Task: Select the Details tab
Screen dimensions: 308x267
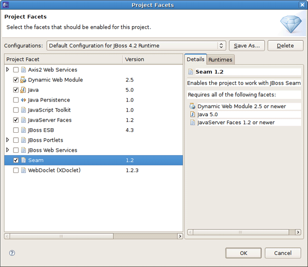Action: (x=195, y=59)
